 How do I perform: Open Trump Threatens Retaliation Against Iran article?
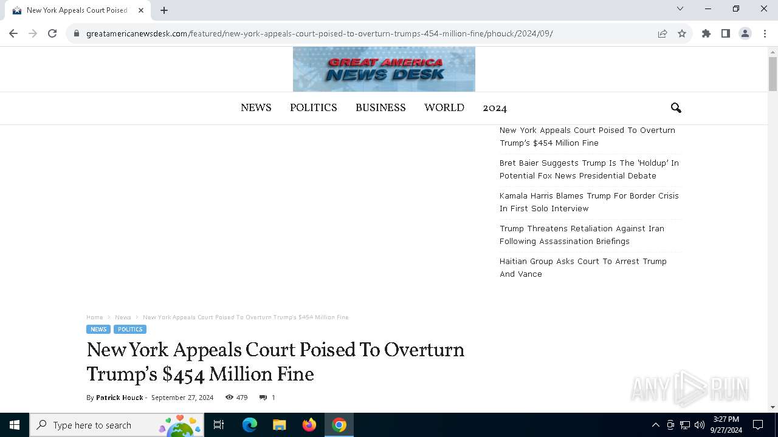click(582, 235)
